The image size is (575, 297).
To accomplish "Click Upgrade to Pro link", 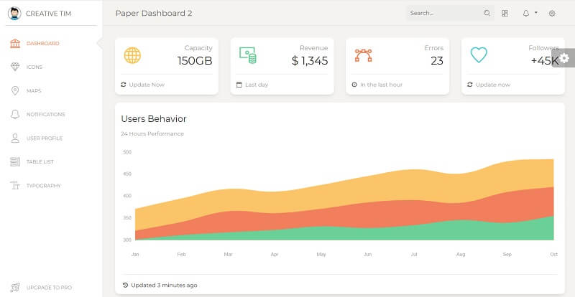I will pyautogui.click(x=48, y=288).
